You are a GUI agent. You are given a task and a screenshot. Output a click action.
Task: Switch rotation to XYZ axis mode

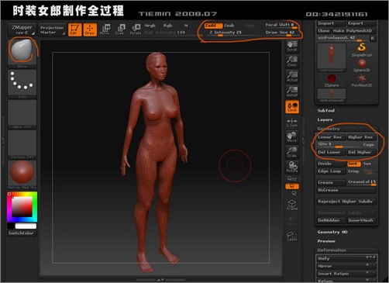click(x=292, y=178)
